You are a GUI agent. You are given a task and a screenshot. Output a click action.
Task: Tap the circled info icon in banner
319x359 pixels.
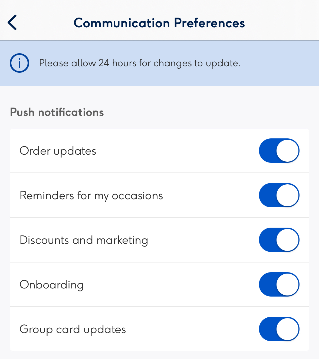[19, 63]
